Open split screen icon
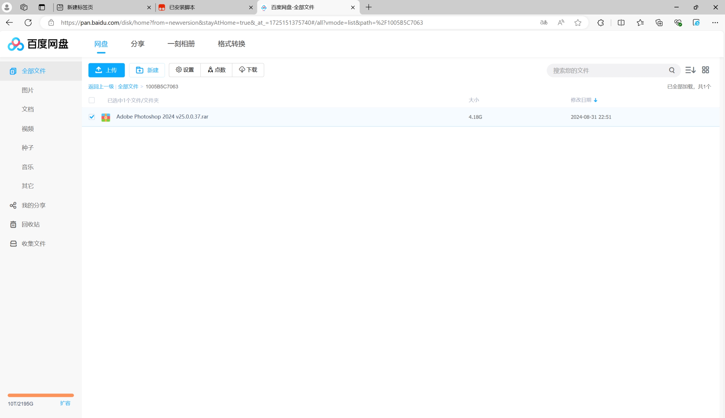The height and width of the screenshot is (418, 725). pyautogui.click(x=621, y=23)
